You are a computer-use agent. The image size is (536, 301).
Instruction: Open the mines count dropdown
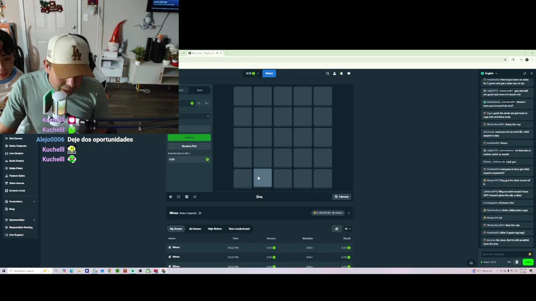tap(195, 116)
